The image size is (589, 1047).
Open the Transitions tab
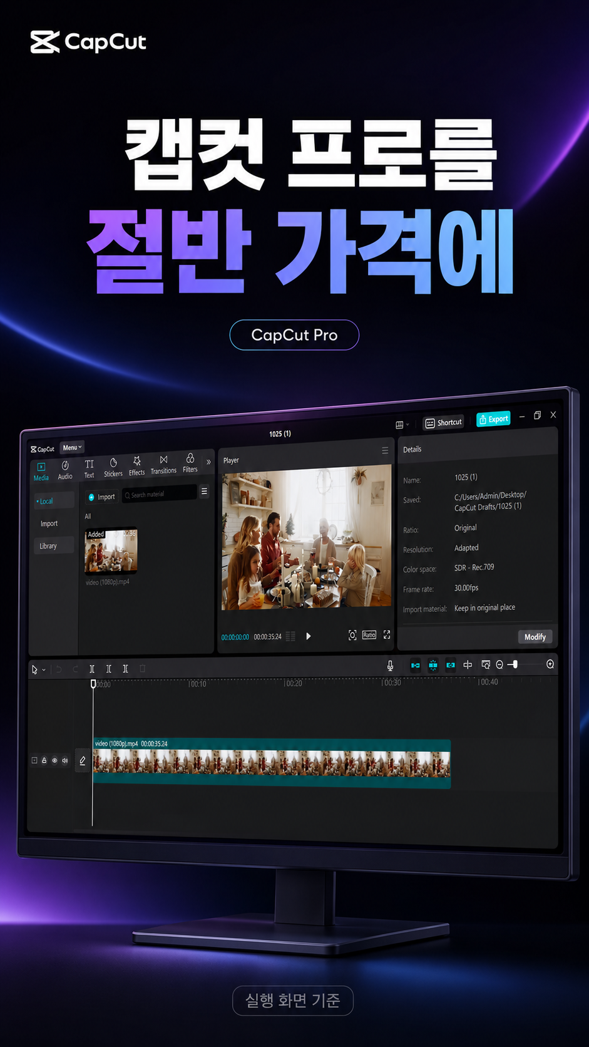163,465
